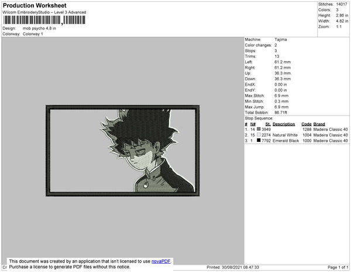
Task: Select the 'Colorway 1' value
Action: point(33,34)
